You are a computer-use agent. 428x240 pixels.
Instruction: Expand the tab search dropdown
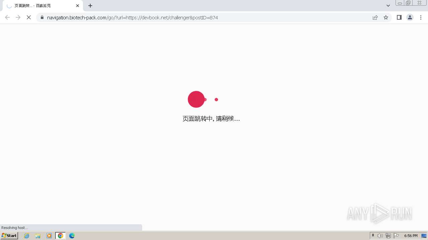click(388, 6)
